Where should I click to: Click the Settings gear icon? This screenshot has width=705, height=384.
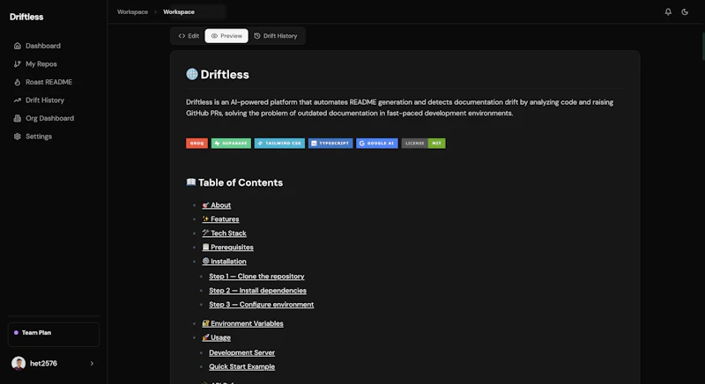17,137
